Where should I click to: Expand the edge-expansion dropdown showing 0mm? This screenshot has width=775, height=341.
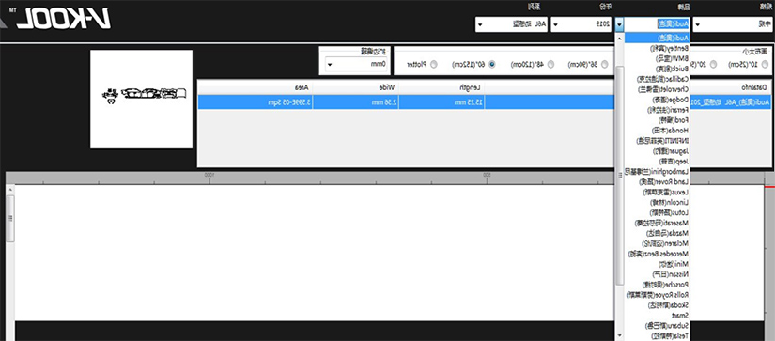(x=330, y=64)
